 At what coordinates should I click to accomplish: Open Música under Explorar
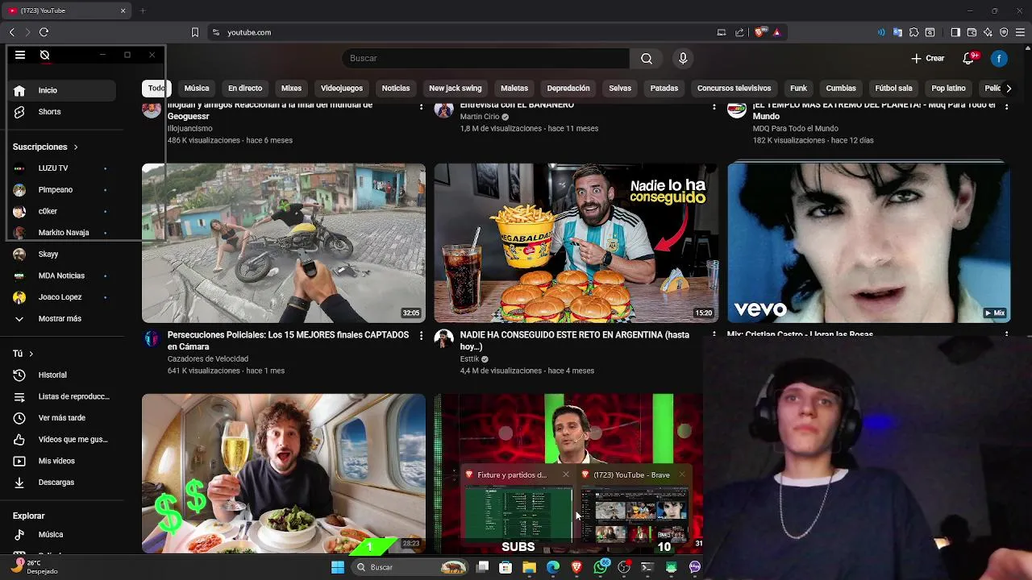click(x=60, y=534)
